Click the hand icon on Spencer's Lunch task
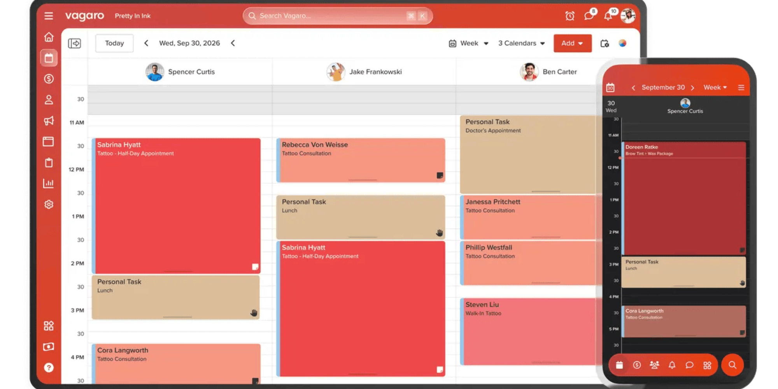The image size is (778, 389). 254,313
